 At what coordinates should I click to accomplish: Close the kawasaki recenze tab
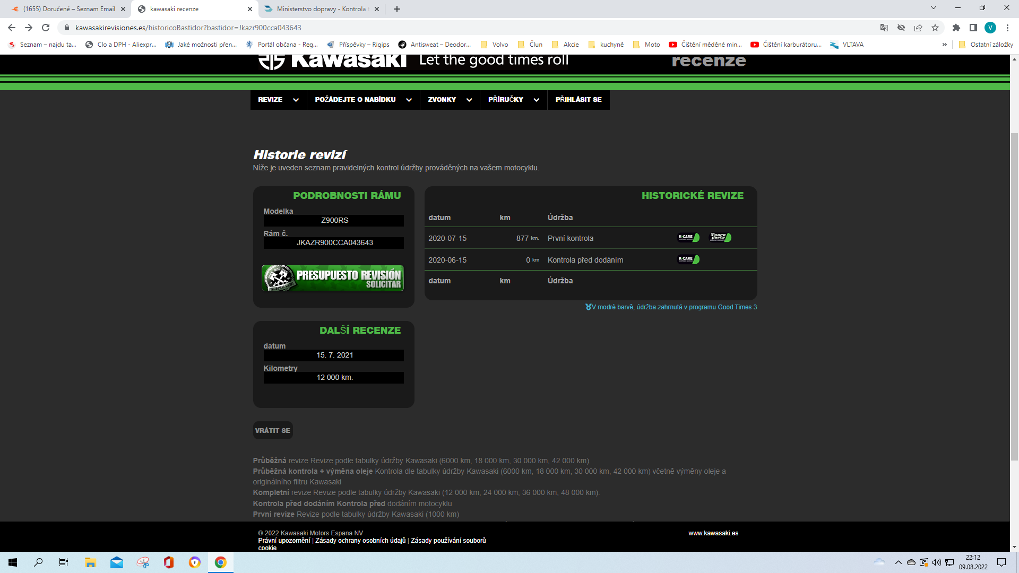tap(250, 9)
